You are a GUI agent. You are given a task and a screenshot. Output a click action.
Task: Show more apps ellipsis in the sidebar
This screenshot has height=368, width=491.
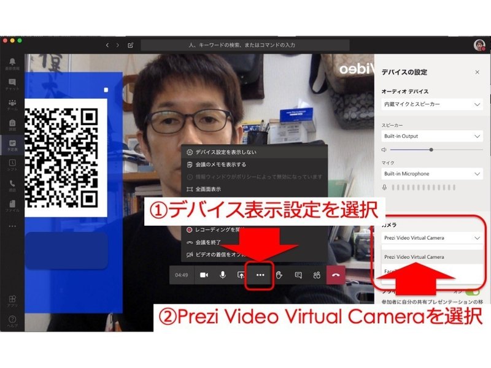pyautogui.click(x=12, y=226)
